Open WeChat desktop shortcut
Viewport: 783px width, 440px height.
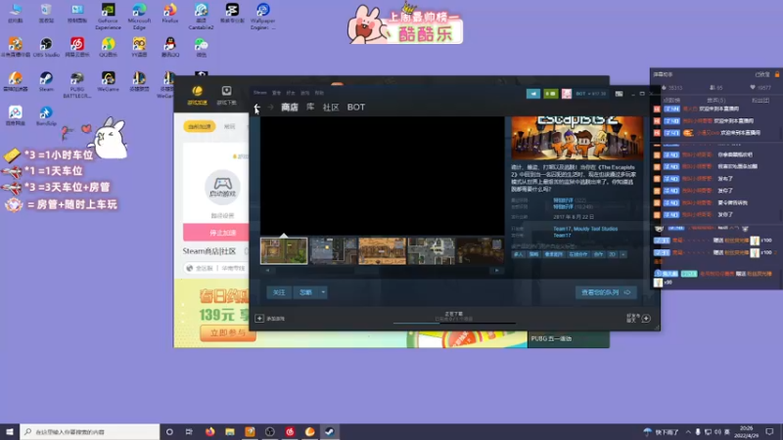pyautogui.click(x=201, y=48)
